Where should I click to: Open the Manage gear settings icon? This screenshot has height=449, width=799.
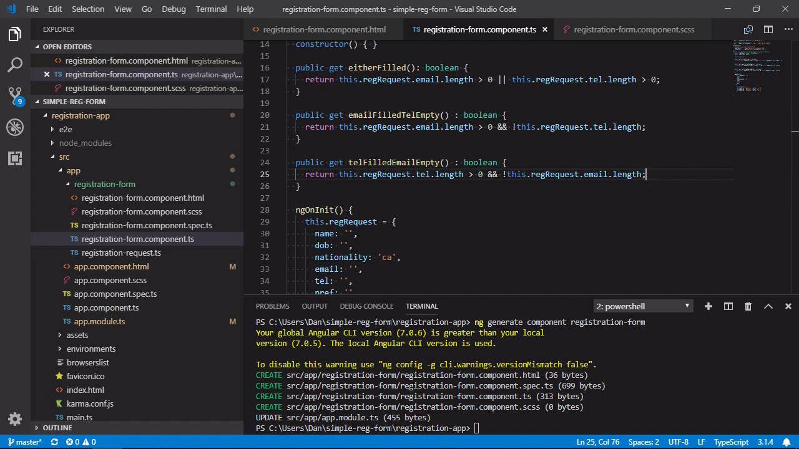click(x=15, y=419)
